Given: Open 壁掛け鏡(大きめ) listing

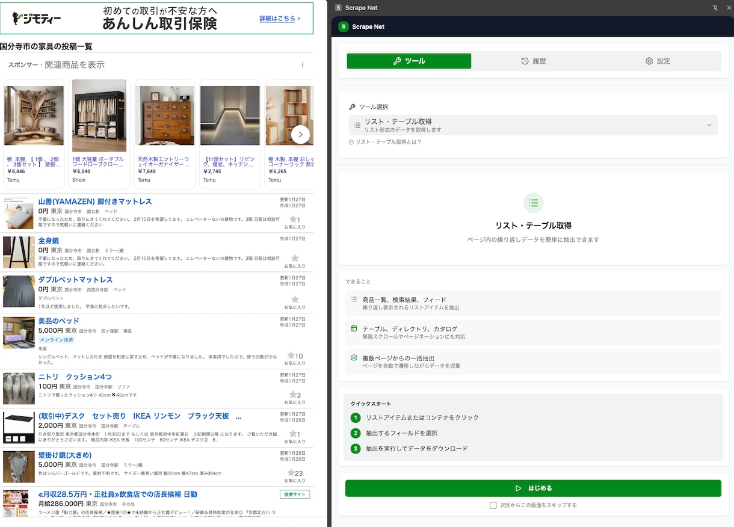Looking at the screenshot, I should point(65,455).
